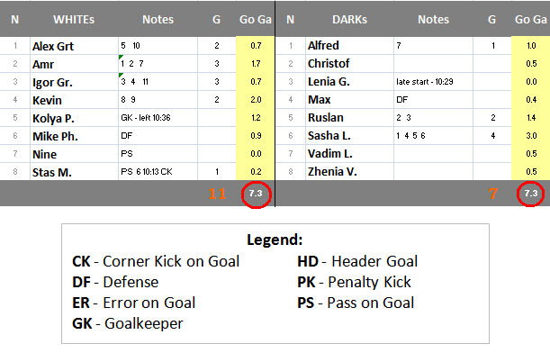Click the circled 7.3 under WHITEs

pyautogui.click(x=255, y=194)
